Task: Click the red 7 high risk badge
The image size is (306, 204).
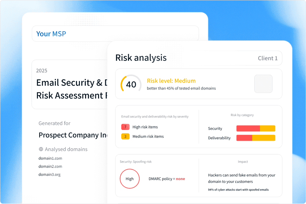Action: pyautogui.click(x=125, y=127)
